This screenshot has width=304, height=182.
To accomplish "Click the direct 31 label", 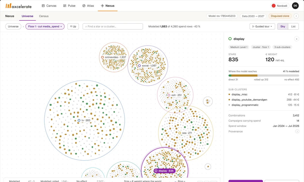I will [x=233, y=79].
